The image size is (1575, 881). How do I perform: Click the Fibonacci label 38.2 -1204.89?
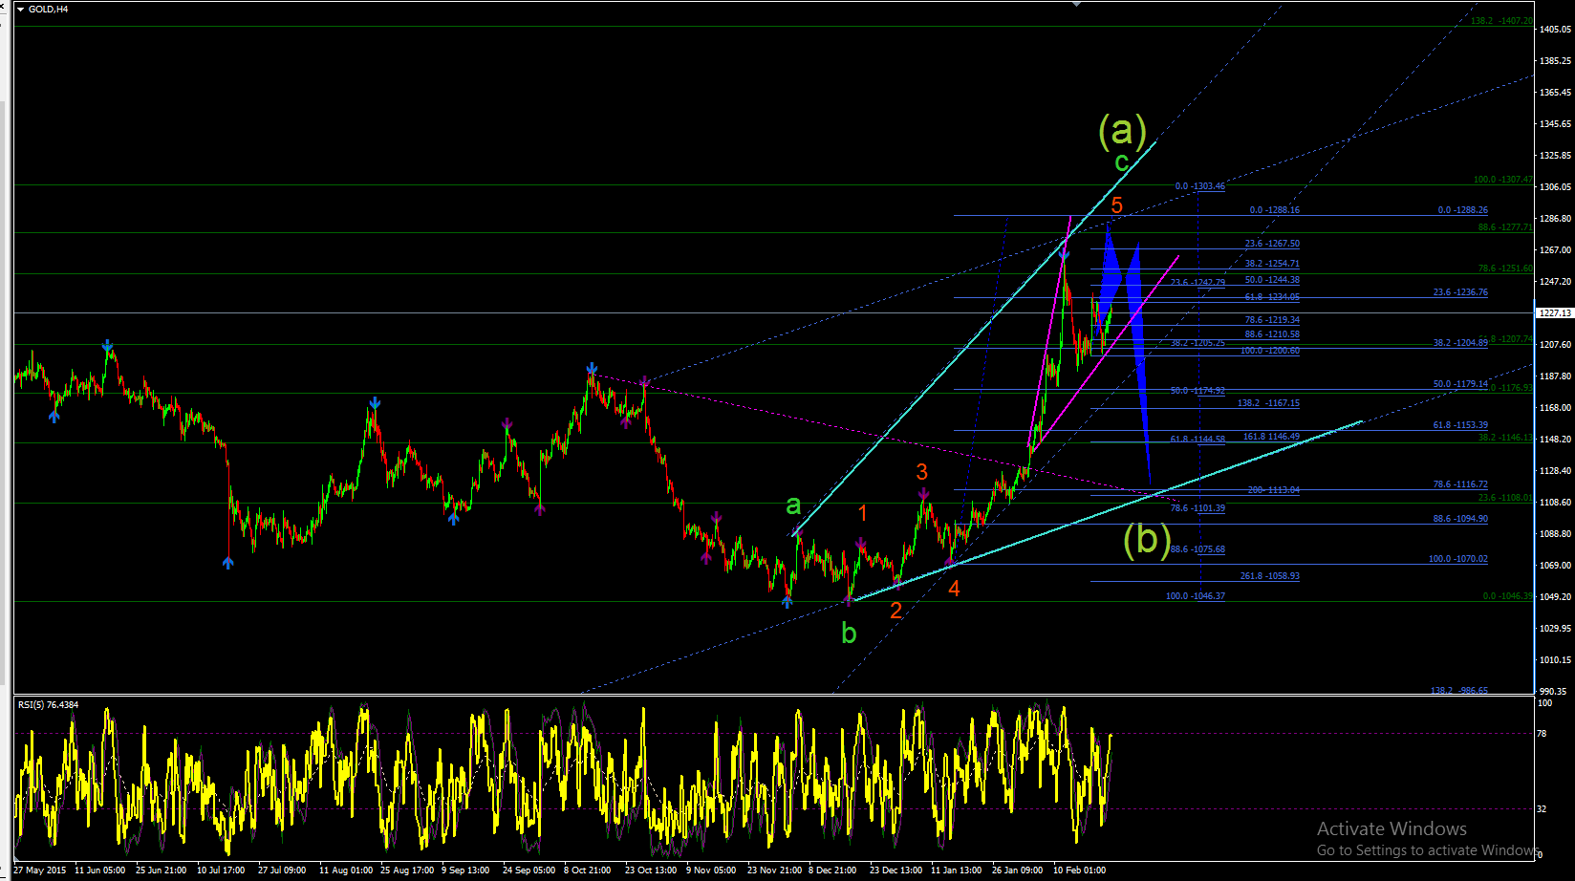coord(1460,343)
